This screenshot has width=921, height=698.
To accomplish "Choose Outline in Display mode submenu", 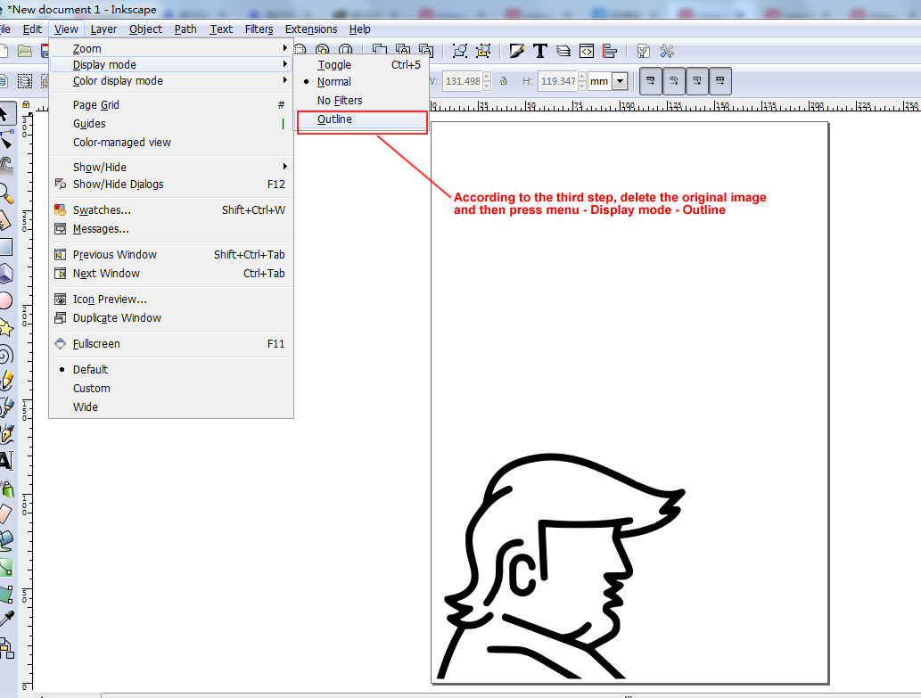I will point(335,119).
